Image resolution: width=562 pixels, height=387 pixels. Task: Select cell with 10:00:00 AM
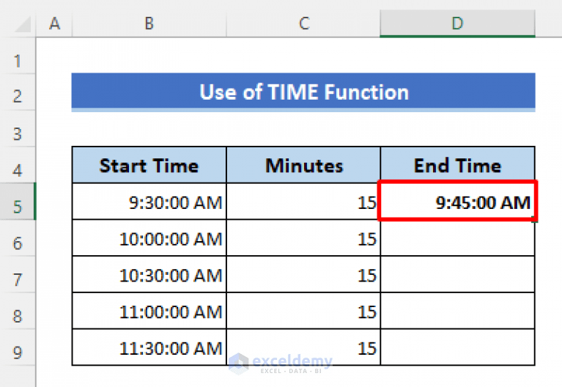149,238
